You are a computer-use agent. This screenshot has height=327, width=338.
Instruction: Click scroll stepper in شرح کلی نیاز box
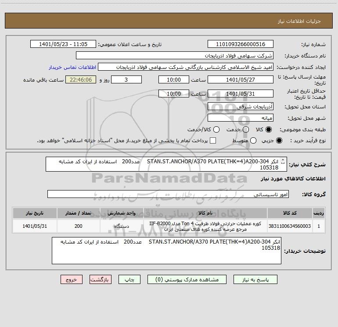point(283,161)
